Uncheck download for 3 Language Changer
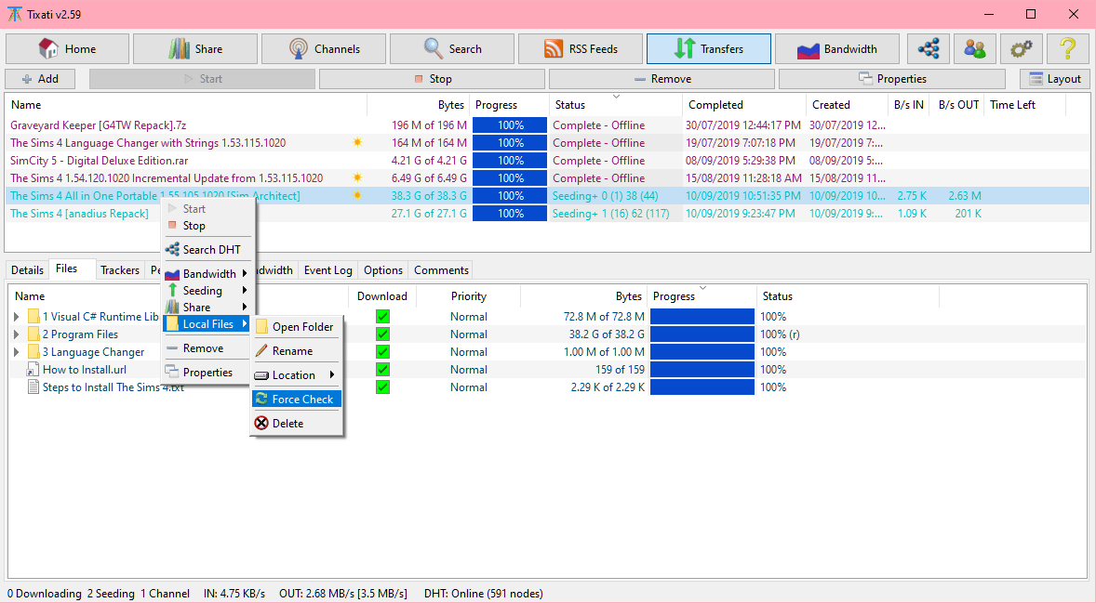1096x603 pixels. [x=382, y=352]
